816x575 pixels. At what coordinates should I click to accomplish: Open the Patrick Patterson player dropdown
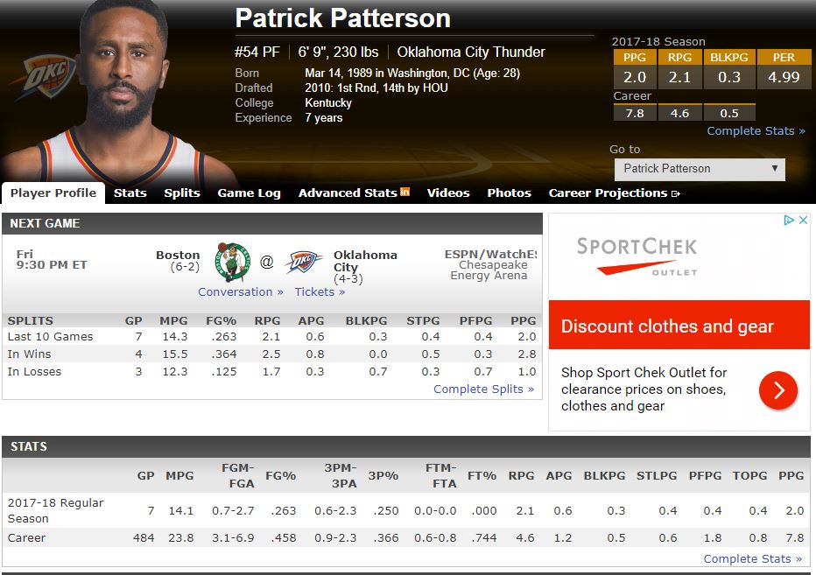pyautogui.click(x=697, y=169)
